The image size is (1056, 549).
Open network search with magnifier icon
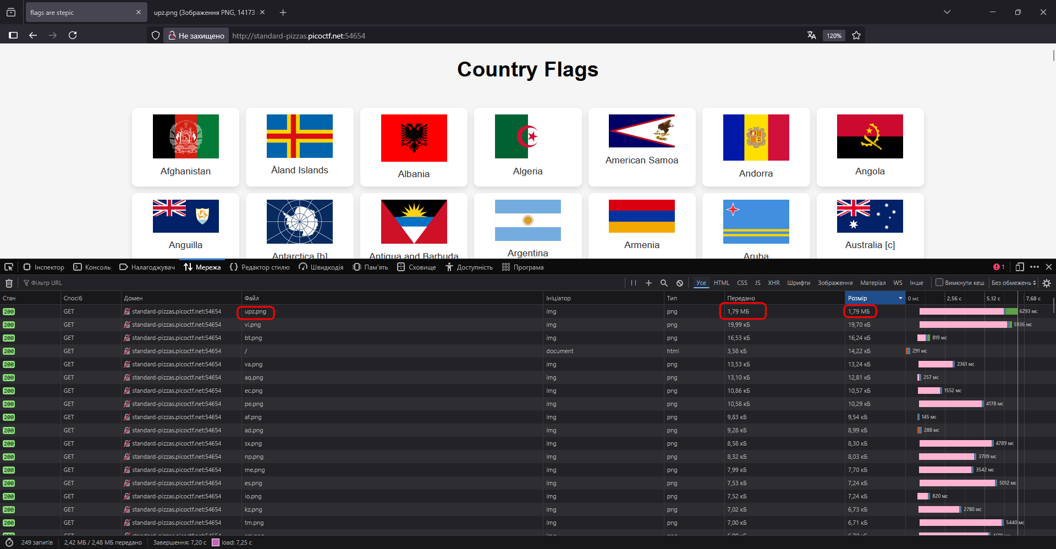pos(664,283)
